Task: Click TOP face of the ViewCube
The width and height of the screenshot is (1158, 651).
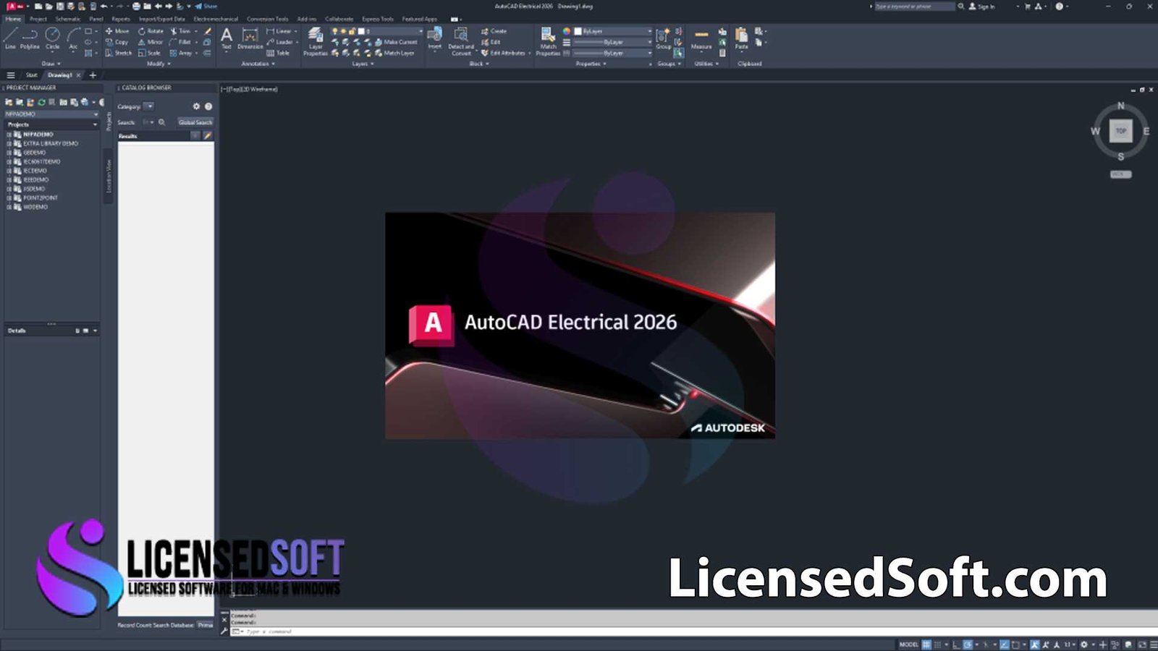Action: click(x=1120, y=131)
